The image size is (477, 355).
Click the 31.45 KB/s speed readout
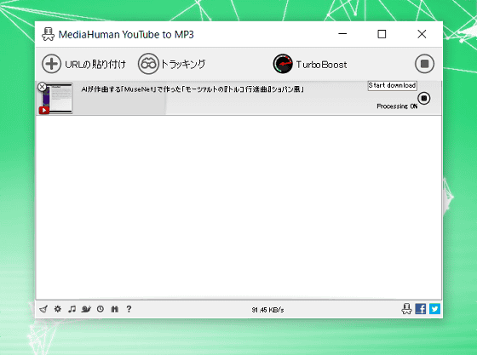(x=267, y=310)
